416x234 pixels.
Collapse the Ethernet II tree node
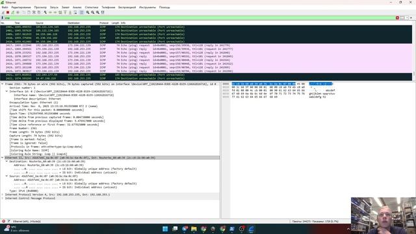pos(3,158)
